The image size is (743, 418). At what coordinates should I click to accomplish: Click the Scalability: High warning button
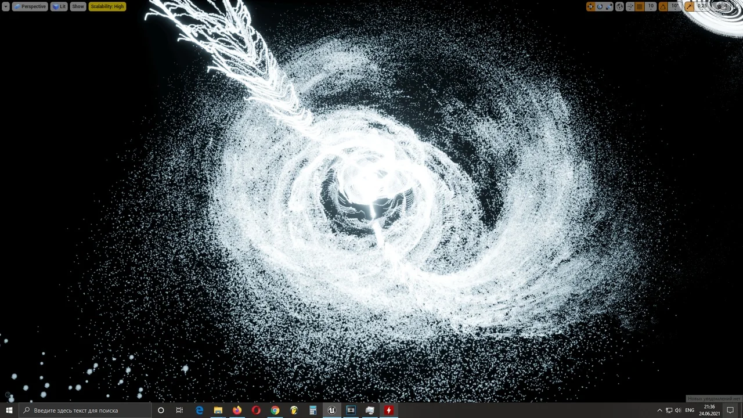[x=107, y=6]
